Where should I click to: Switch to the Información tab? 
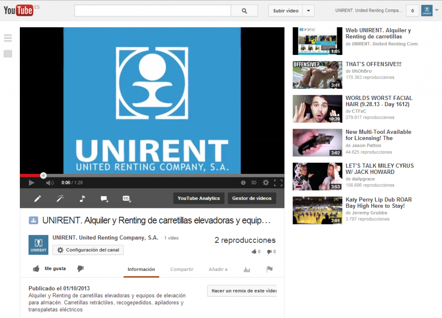point(141,269)
